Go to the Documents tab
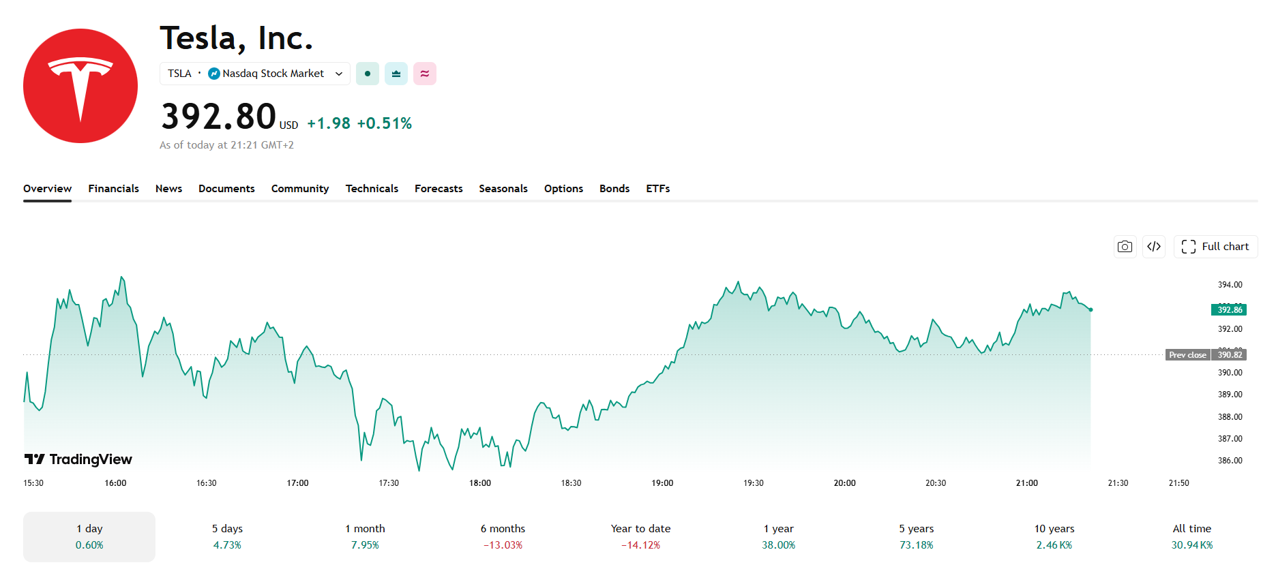Viewport: 1276px width, 567px height. click(226, 189)
